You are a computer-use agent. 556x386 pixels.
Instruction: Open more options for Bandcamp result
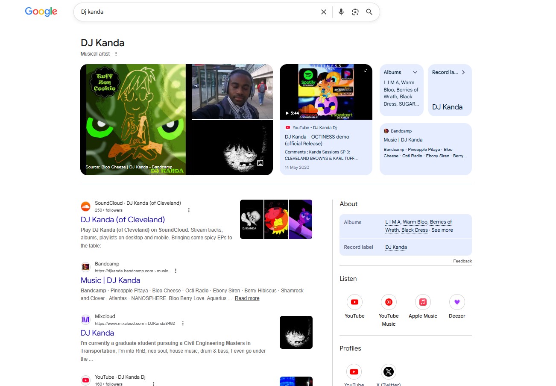(x=176, y=271)
